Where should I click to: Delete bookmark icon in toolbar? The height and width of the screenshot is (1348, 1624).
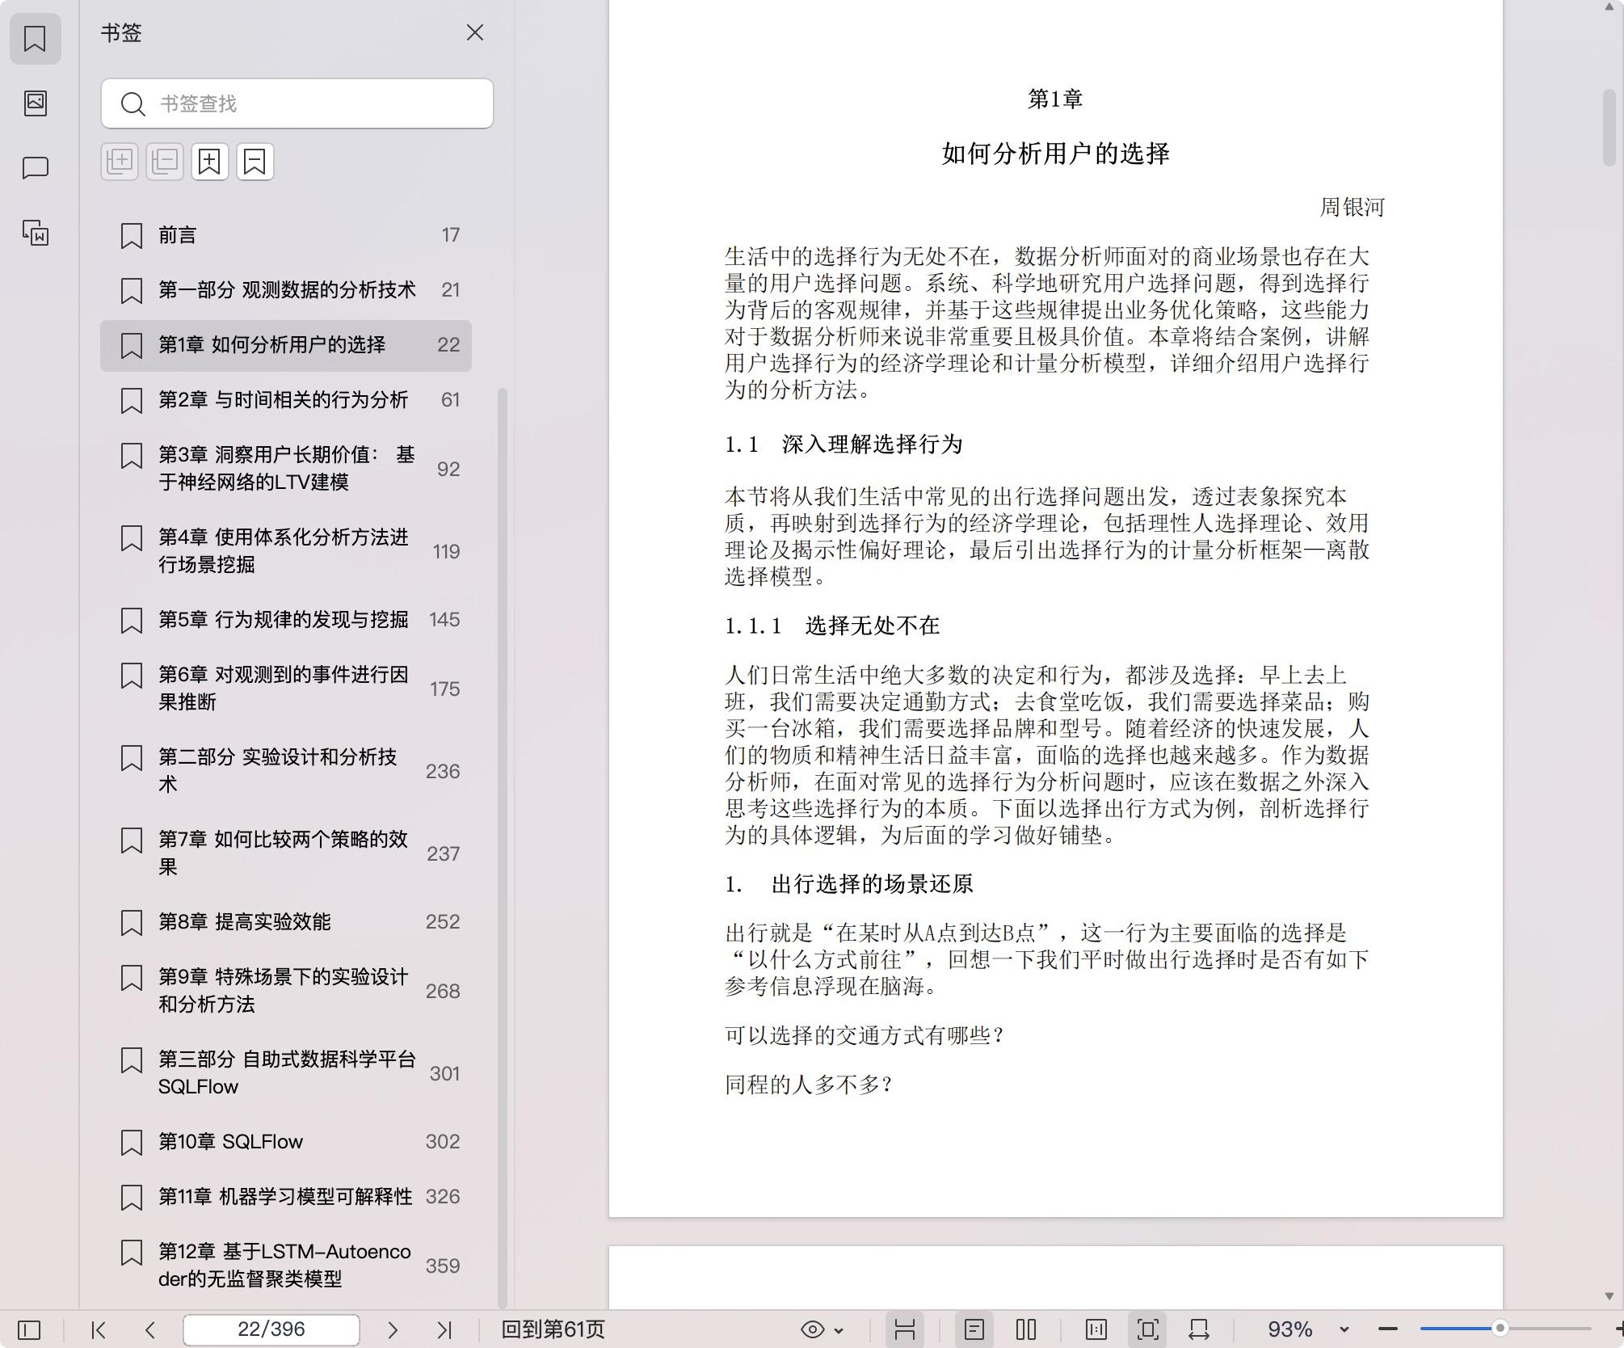(255, 162)
